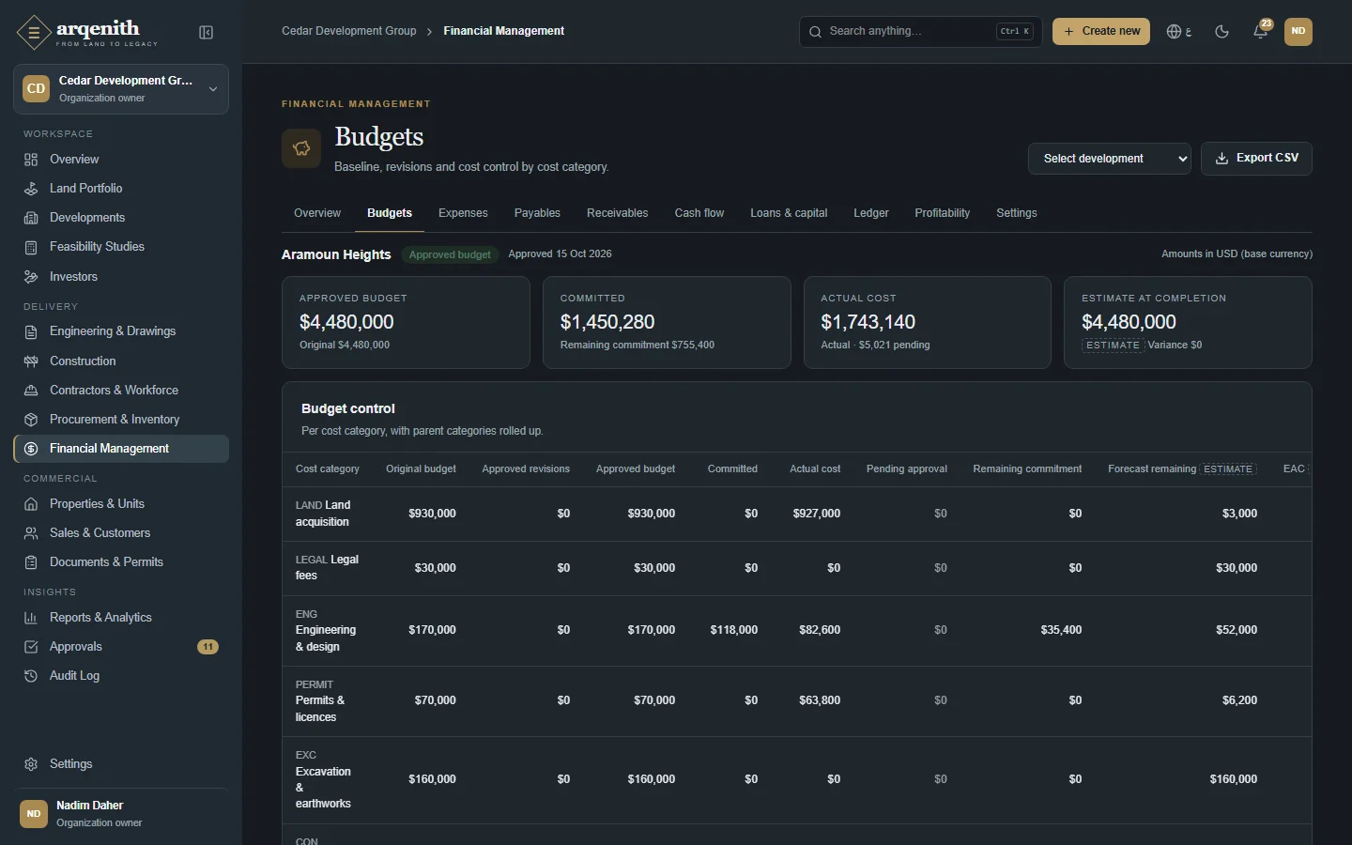
Task: Open language globe selector
Action: click(x=1178, y=32)
